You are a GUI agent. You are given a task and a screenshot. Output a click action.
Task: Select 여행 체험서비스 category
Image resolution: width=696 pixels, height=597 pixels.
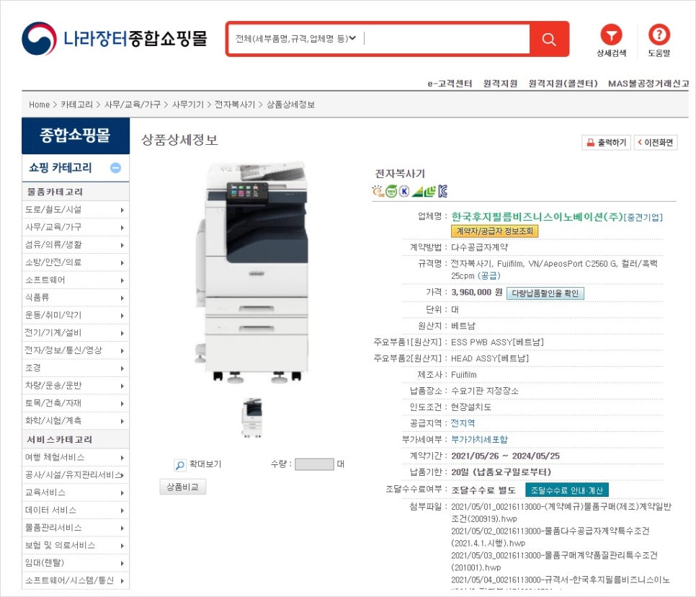click(76, 458)
